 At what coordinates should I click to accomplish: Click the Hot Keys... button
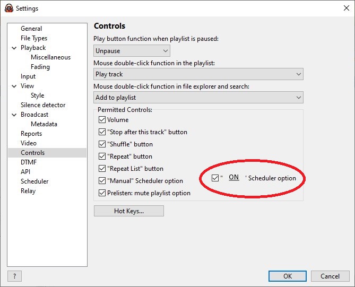pyautogui.click(x=129, y=211)
